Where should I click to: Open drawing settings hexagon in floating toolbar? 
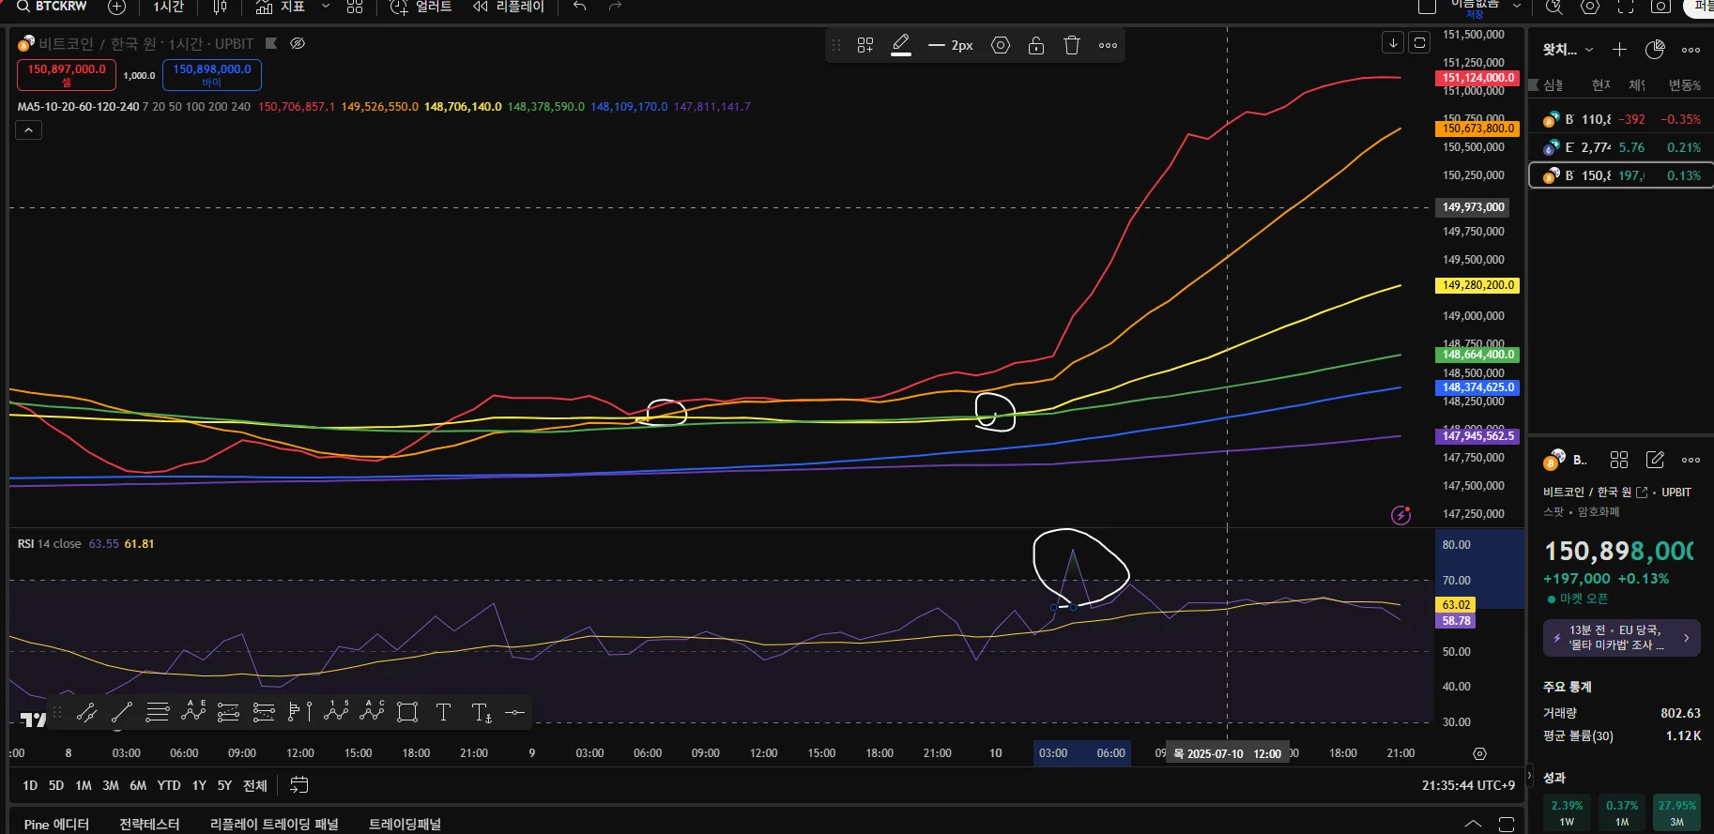point(1001,45)
